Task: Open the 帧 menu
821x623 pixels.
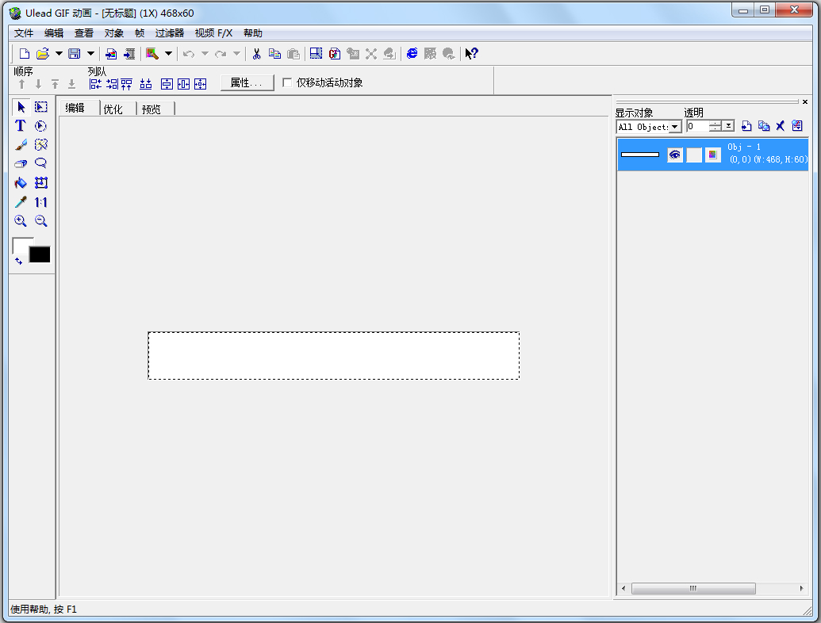Action: (x=140, y=33)
